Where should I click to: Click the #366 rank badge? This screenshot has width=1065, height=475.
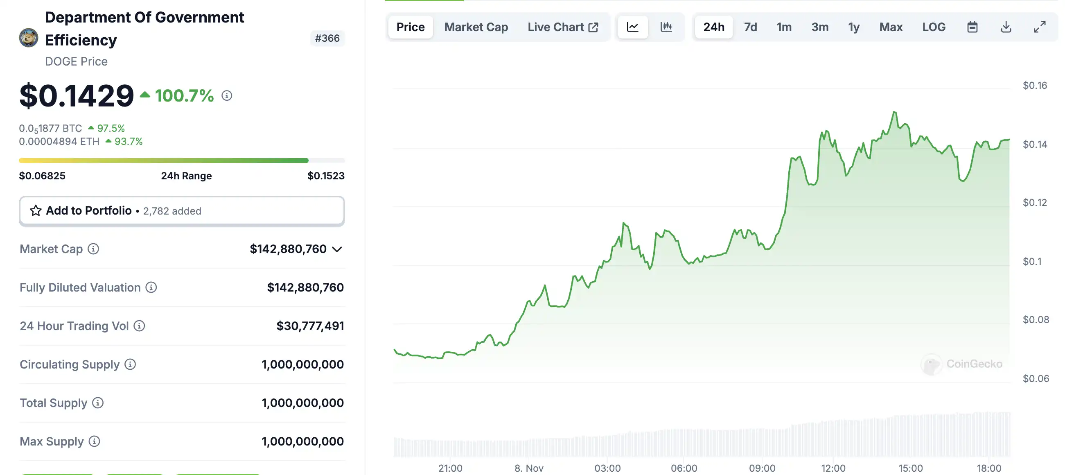327,38
